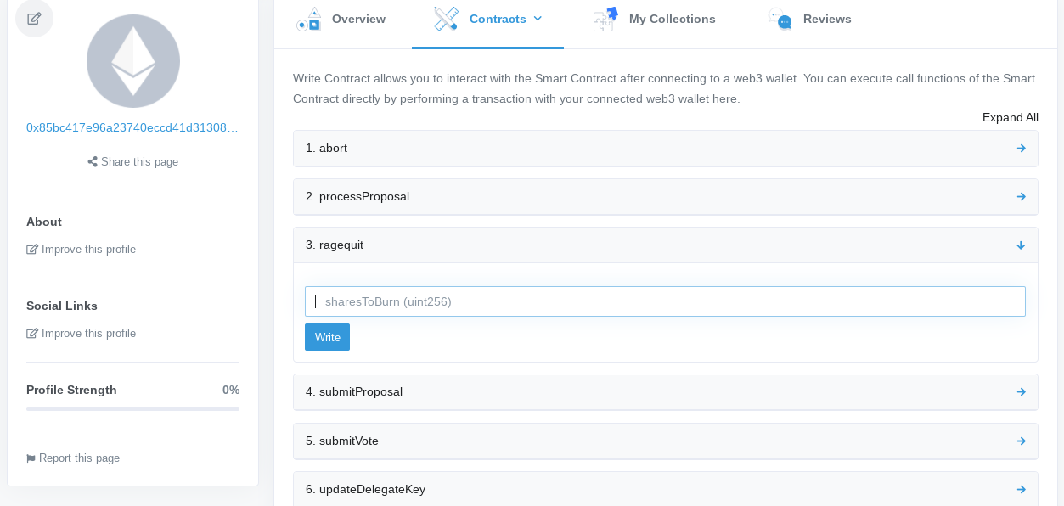Switch to the Reviews tab
Image resolution: width=1064 pixels, height=506 pixels.
tap(826, 19)
